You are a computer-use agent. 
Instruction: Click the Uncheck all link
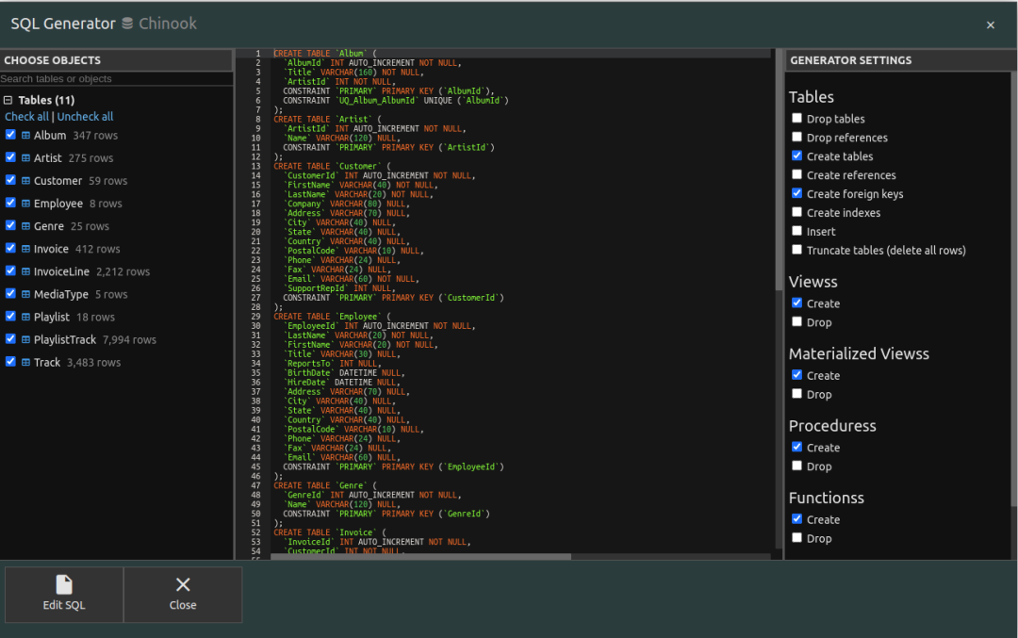tap(85, 117)
